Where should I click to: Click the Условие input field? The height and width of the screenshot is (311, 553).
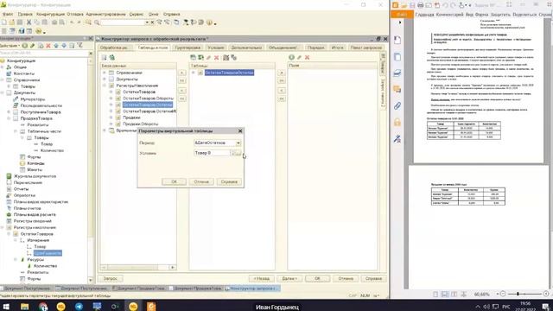(212, 153)
